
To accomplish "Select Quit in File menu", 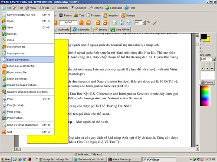I will click(27, 132).
